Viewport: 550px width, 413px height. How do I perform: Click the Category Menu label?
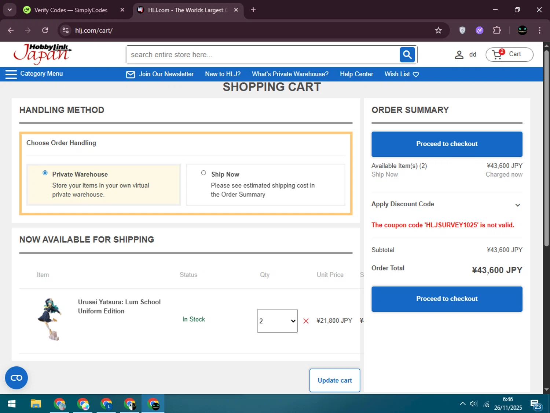coord(41,74)
